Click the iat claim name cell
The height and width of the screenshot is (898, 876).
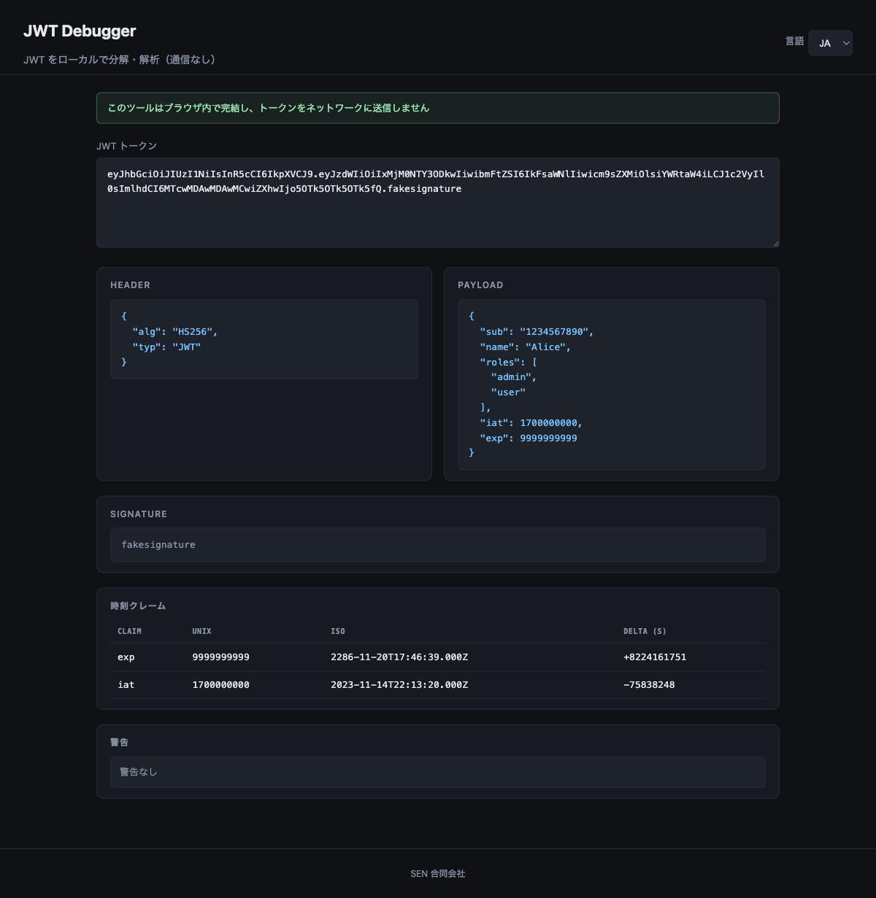point(126,685)
